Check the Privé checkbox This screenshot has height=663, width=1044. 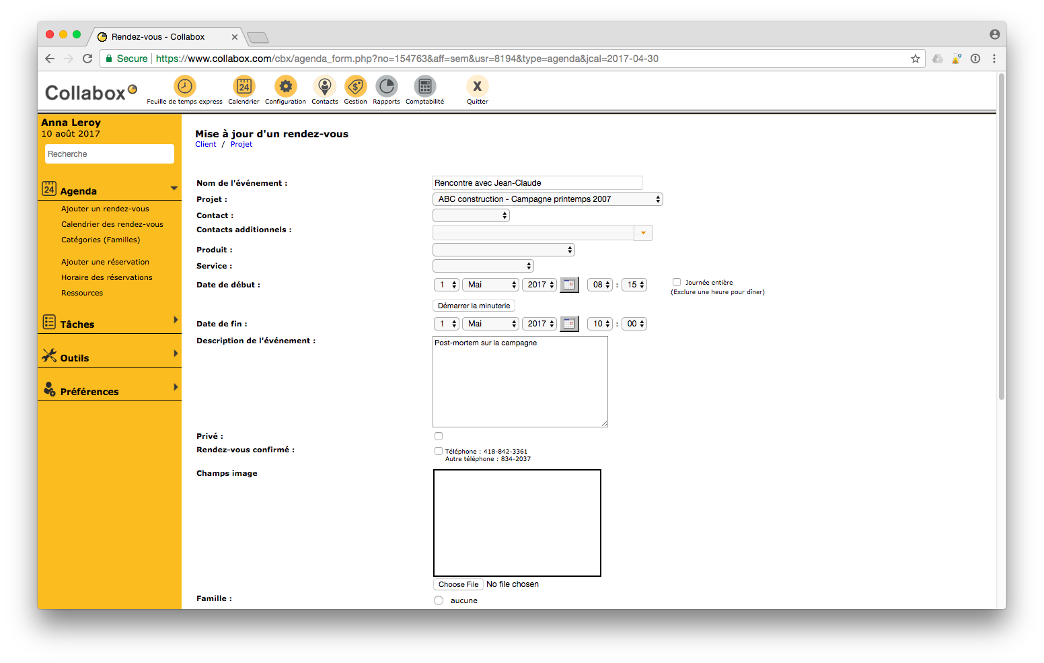pyautogui.click(x=439, y=436)
